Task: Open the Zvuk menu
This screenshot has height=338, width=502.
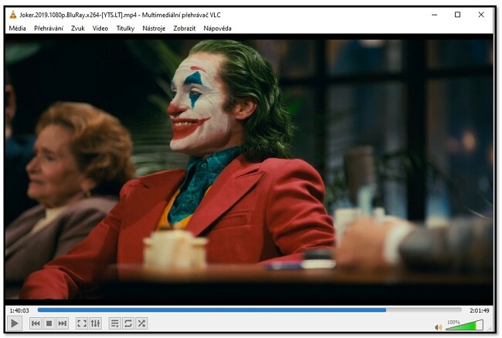Action: click(78, 28)
